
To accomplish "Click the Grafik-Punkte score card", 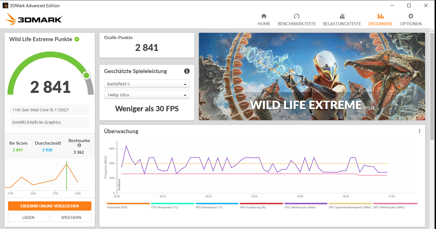I will 147,45.
